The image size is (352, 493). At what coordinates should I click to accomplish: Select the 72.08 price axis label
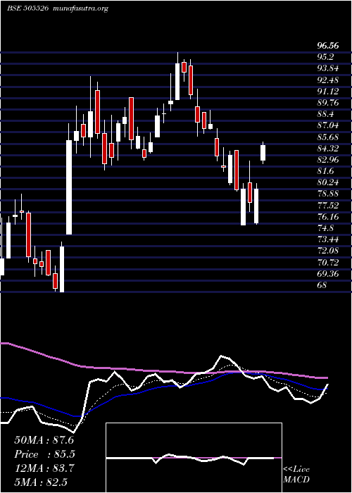pyautogui.click(x=328, y=251)
